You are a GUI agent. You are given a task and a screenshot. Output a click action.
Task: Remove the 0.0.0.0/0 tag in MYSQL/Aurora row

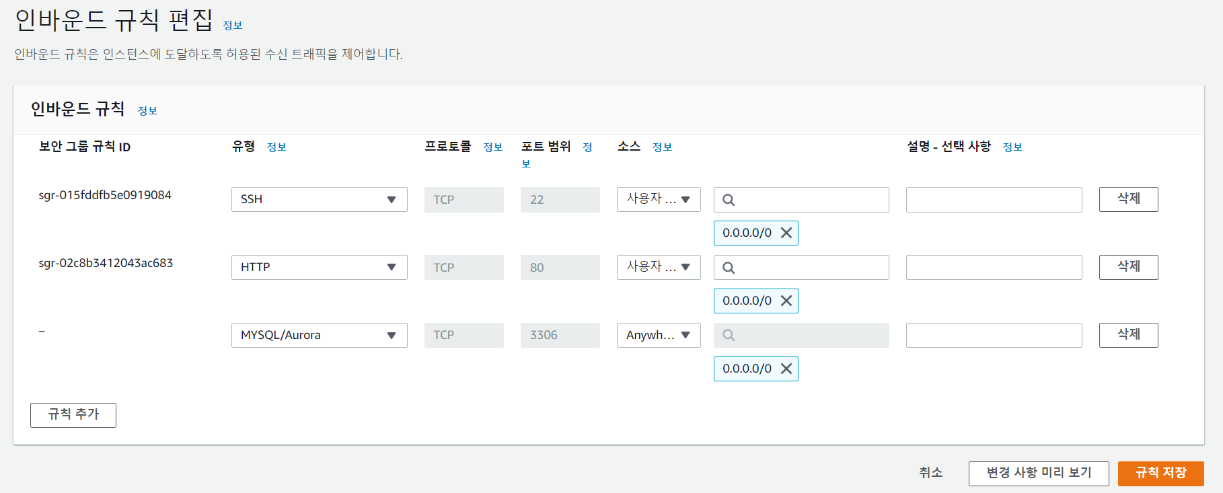pos(786,369)
